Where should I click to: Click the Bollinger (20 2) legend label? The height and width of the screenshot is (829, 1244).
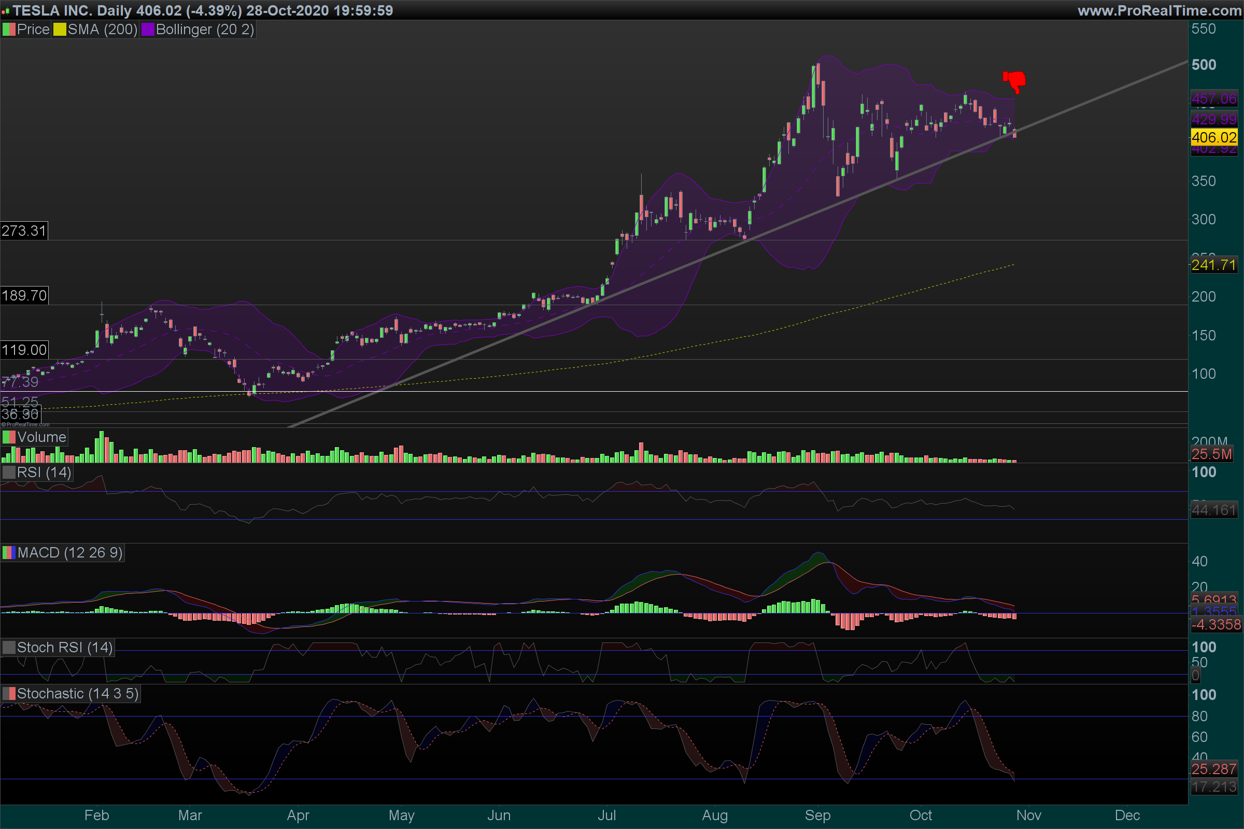(205, 30)
